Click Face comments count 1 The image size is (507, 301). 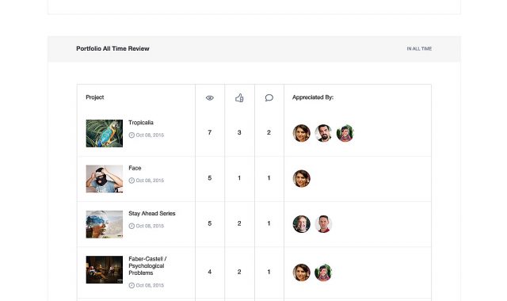pyautogui.click(x=269, y=178)
